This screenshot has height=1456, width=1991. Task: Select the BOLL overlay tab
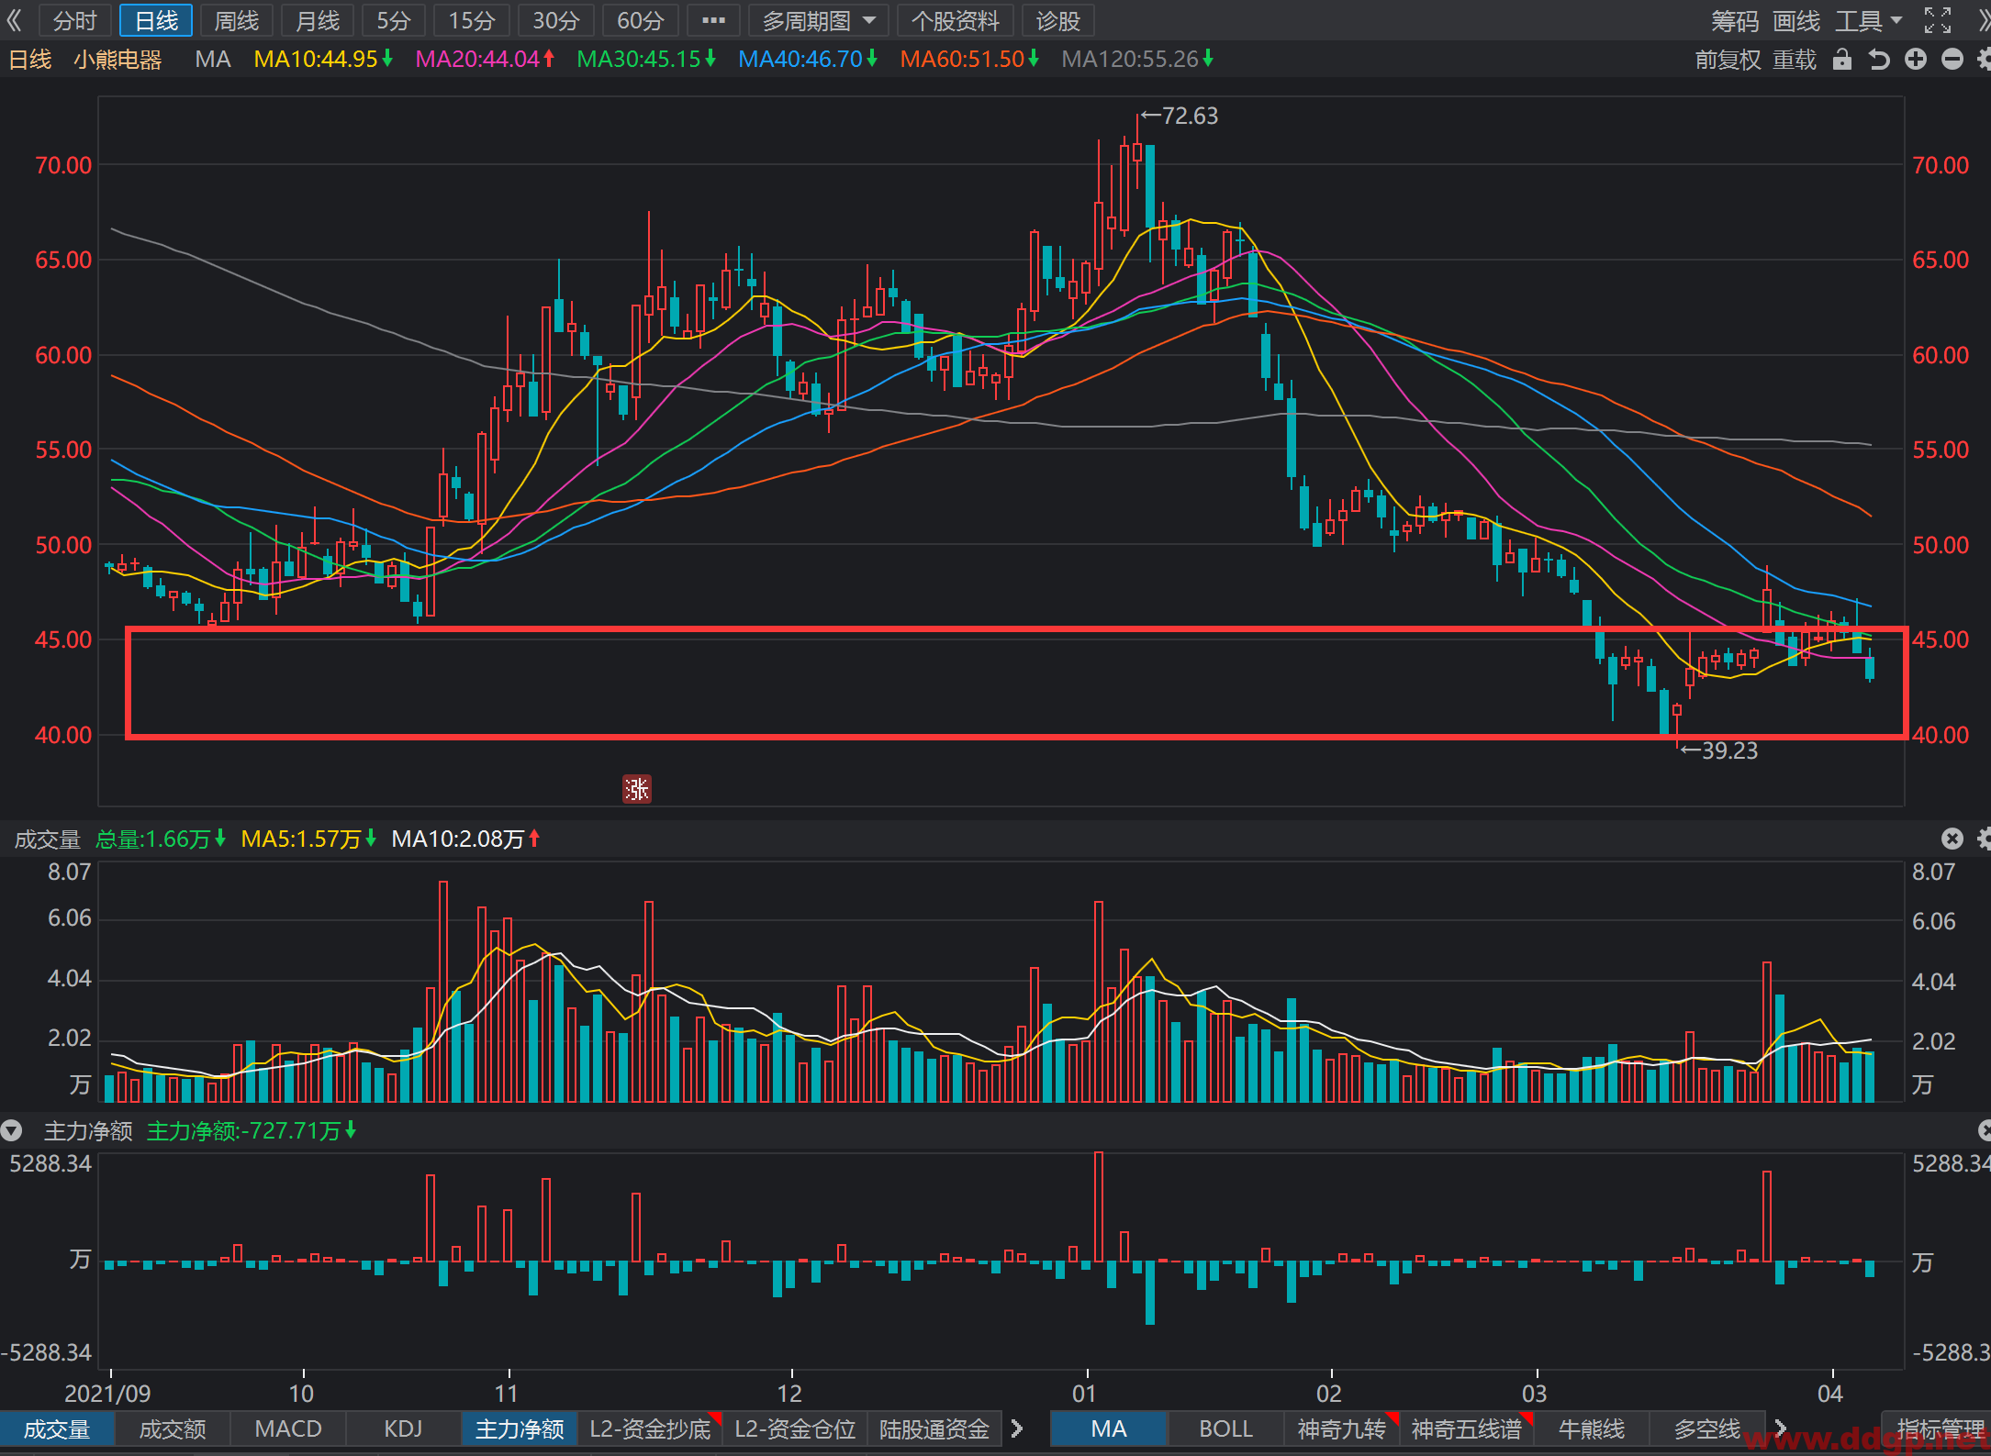(1225, 1428)
